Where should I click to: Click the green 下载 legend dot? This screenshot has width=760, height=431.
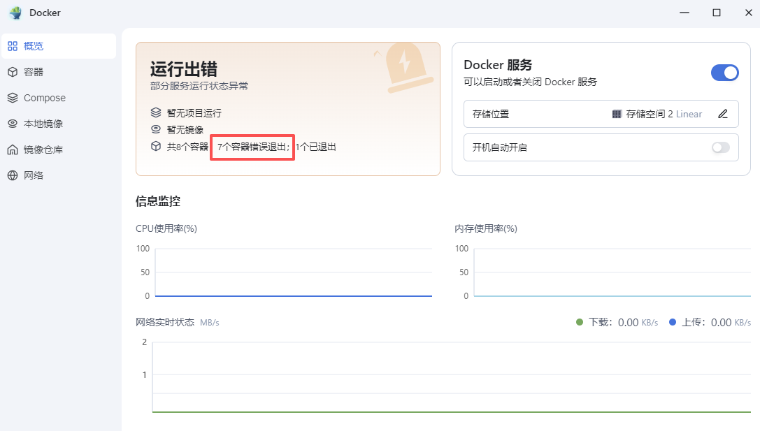579,322
